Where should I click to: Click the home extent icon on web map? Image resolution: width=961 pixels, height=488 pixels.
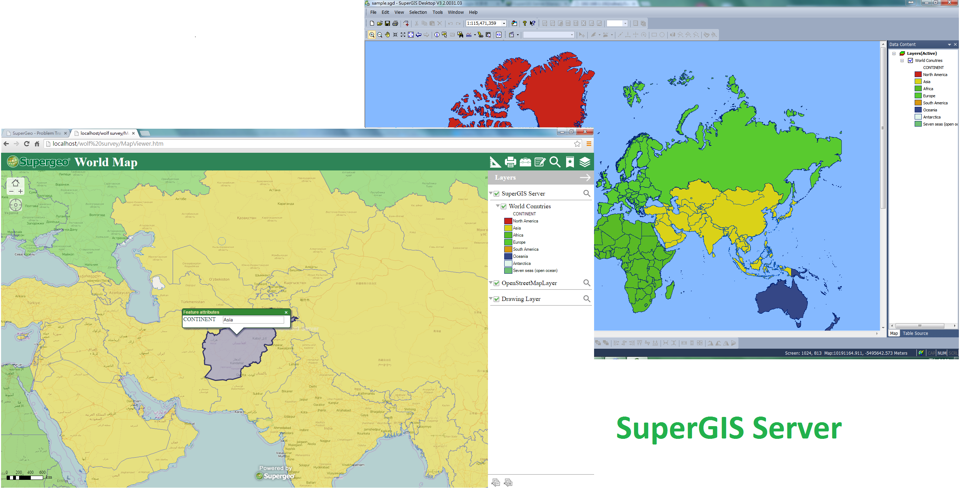[x=15, y=183]
